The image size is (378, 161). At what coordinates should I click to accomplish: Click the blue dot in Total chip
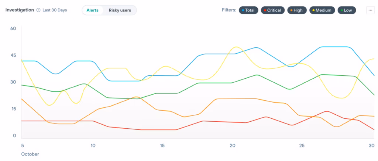tap(243, 10)
